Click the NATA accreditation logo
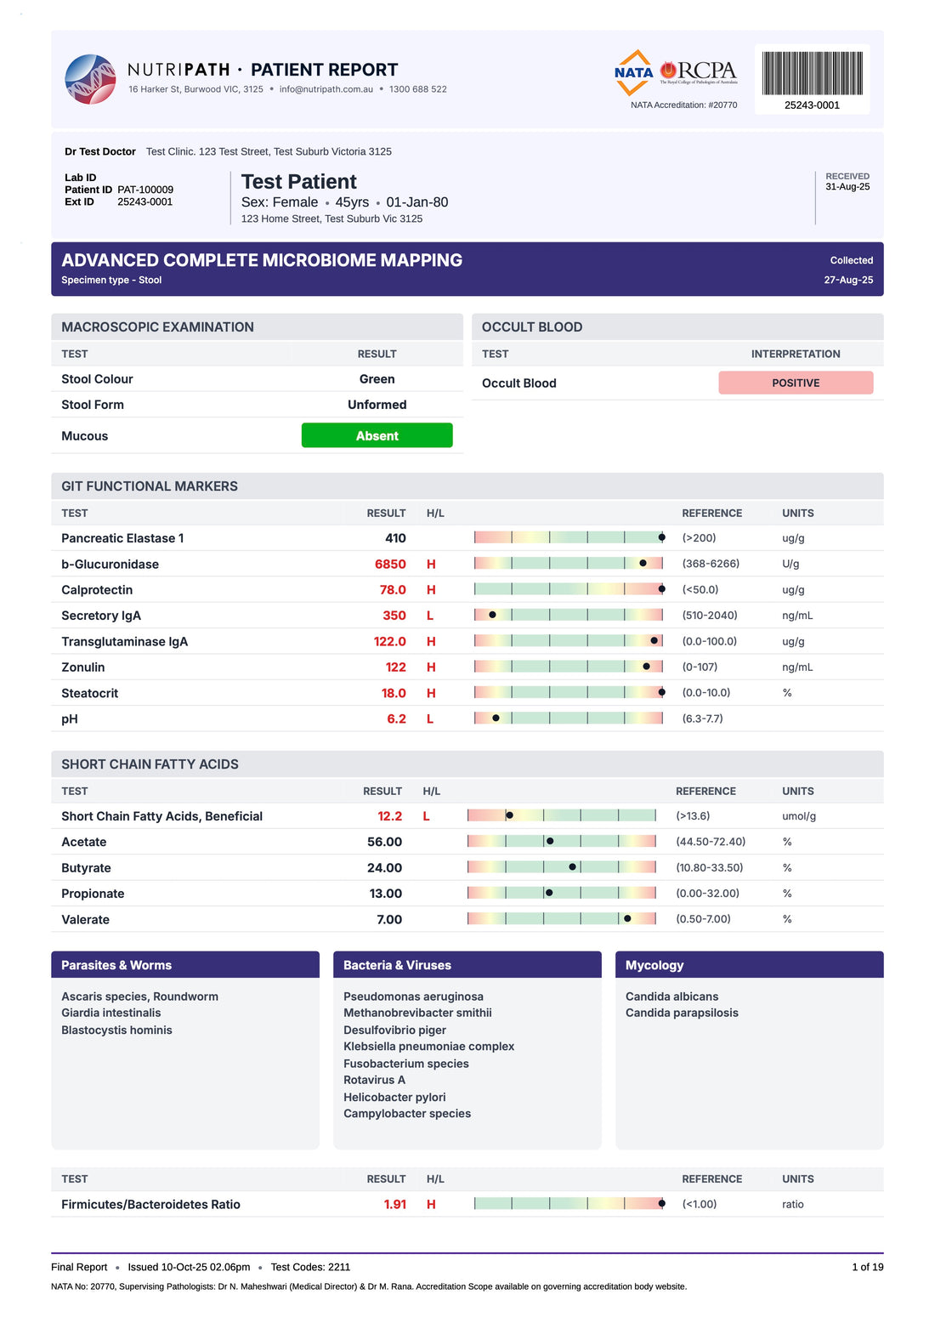The image size is (935, 1323). [633, 72]
